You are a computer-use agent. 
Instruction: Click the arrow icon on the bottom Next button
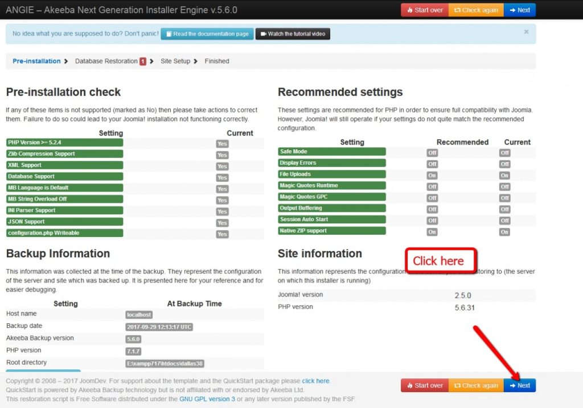[x=511, y=385]
